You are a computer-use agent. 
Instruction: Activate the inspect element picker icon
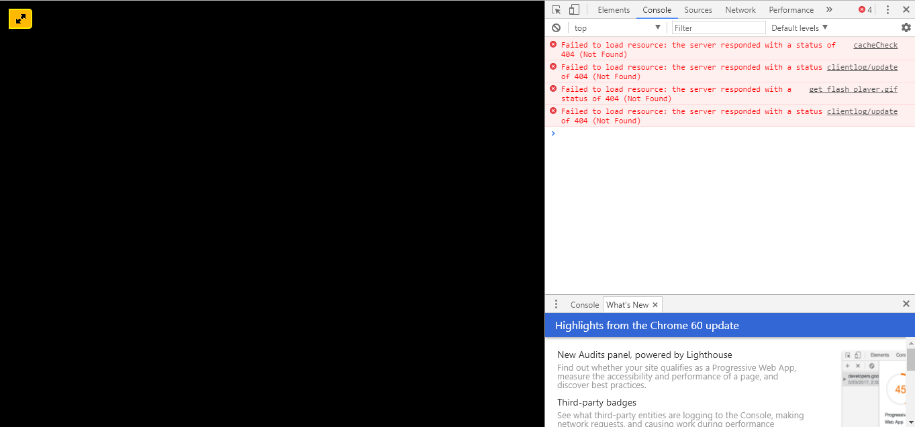click(x=556, y=9)
